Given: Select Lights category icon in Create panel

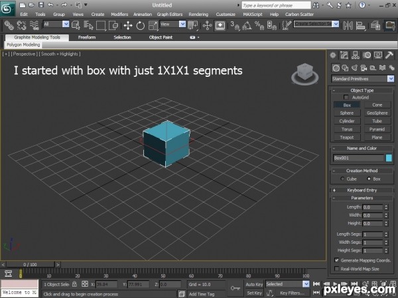Looking at the screenshot, I should [355, 68].
